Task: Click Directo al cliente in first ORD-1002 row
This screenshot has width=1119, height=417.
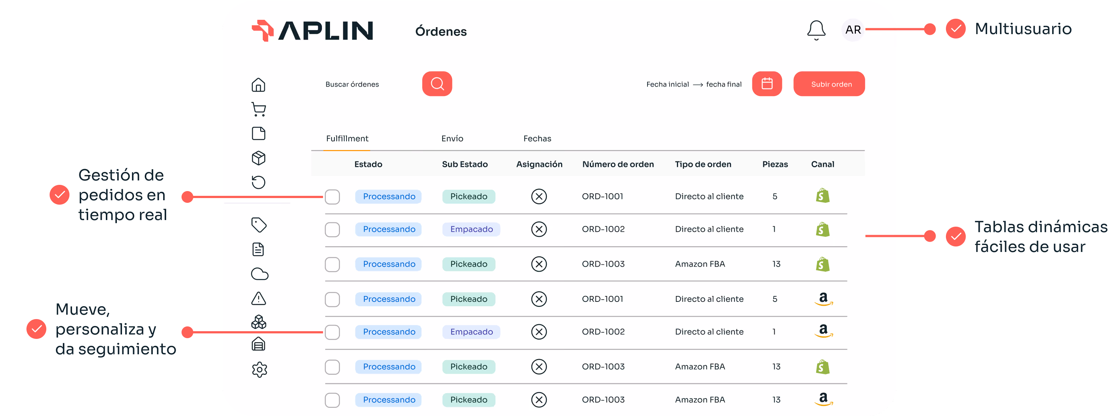Action: coord(709,229)
